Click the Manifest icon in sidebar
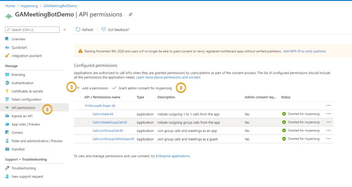 click(7, 149)
